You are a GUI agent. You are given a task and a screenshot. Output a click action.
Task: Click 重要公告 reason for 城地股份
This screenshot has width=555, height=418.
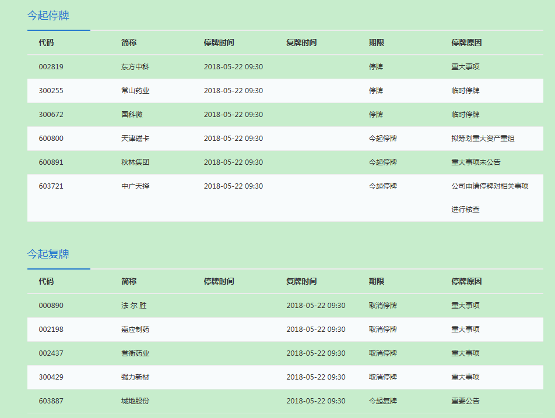pos(465,401)
